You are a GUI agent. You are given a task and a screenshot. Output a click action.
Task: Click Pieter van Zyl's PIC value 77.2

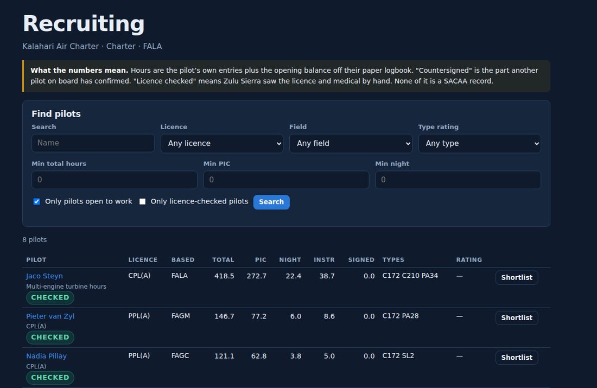tap(259, 316)
